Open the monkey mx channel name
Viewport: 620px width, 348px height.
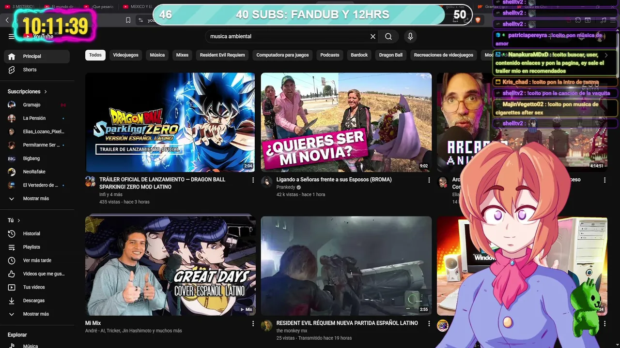point(292,331)
